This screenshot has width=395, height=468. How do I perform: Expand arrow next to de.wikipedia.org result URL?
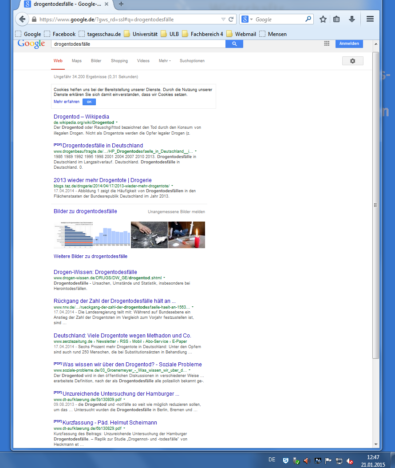(117, 122)
